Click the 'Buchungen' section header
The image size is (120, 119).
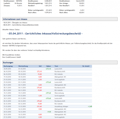point(60,62)
